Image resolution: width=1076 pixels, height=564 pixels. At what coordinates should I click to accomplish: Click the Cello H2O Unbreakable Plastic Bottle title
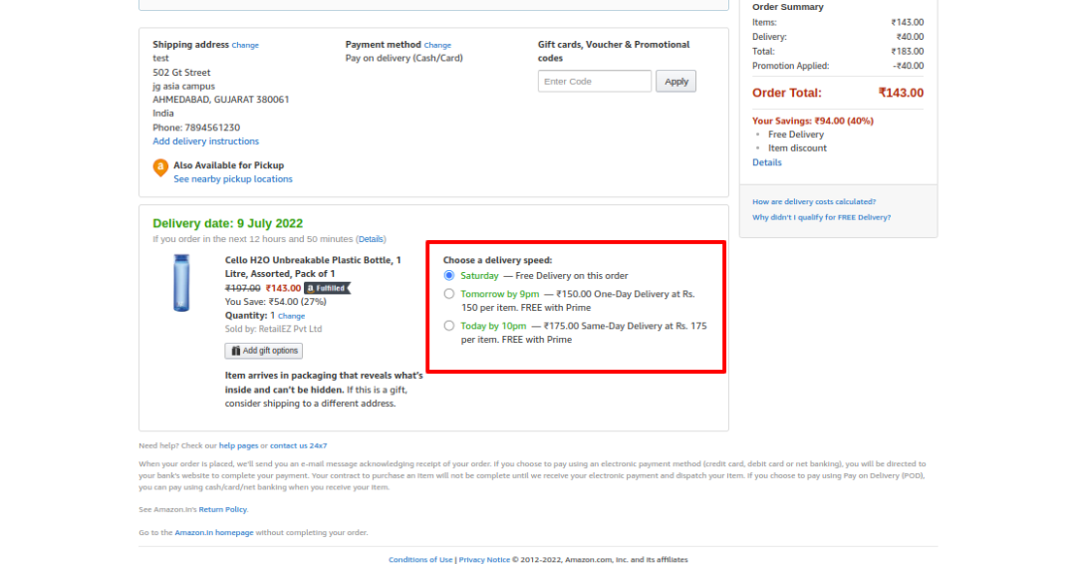pos(313,267)
